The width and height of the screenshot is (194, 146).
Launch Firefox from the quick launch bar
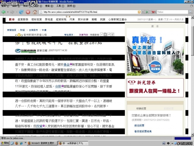(17, 143)
